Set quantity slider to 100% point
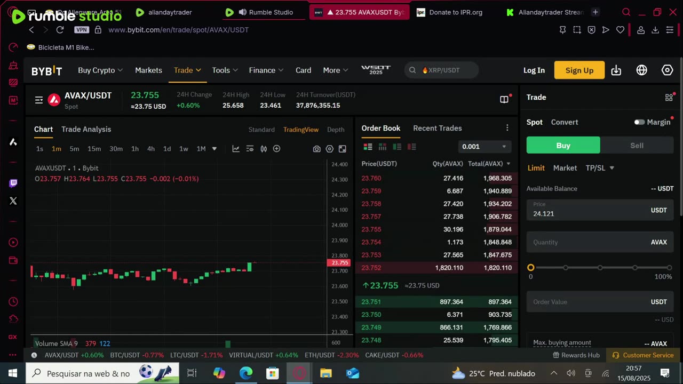This screenshot has width=683, height=384. pyautogui.click(x=669, y=268)
